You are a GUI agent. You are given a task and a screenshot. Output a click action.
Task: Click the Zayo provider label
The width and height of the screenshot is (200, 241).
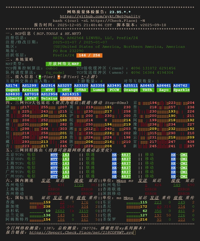164,90
